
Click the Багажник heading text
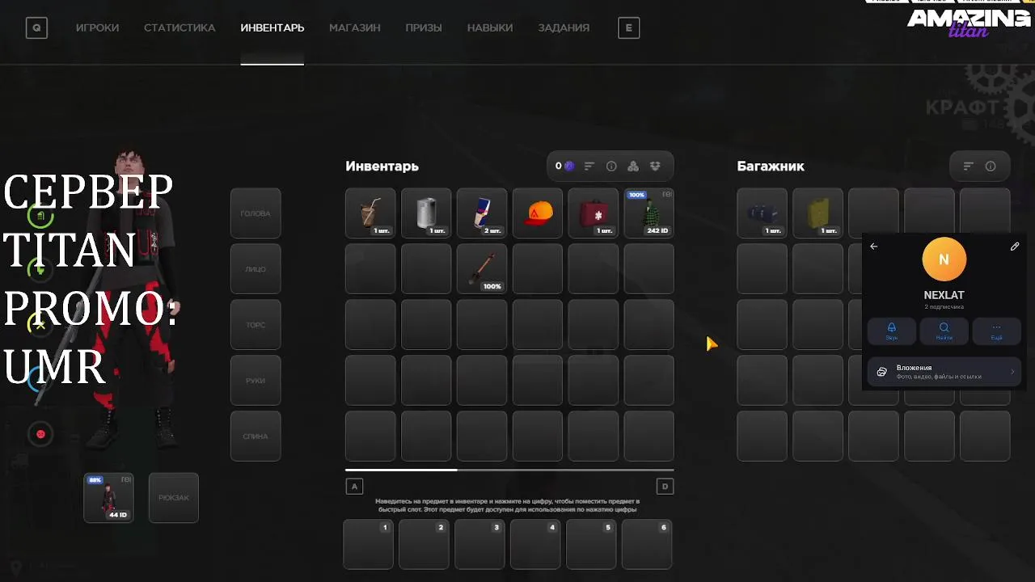(x=771, y=167)
